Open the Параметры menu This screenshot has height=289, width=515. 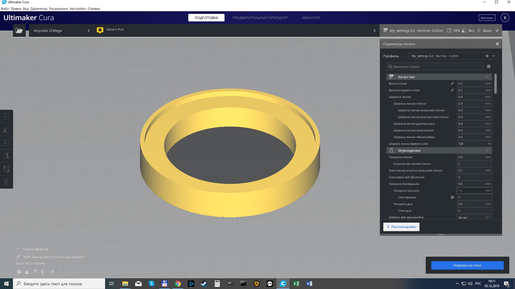pos(39,9)
